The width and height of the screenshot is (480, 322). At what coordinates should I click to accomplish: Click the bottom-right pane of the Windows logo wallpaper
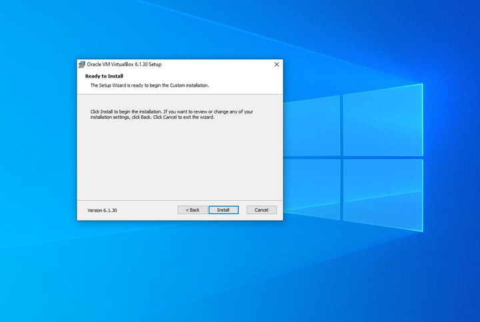tap(383, 195)
